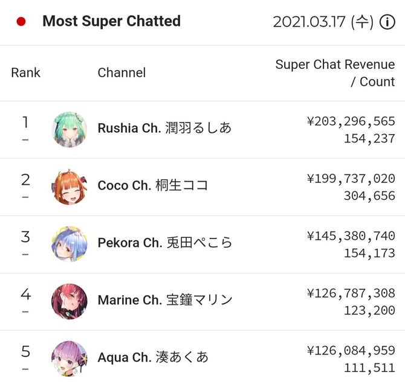
Task: Open the Marine Ch. 宝鐘マリン channel link
Action: tap(165, 300)
